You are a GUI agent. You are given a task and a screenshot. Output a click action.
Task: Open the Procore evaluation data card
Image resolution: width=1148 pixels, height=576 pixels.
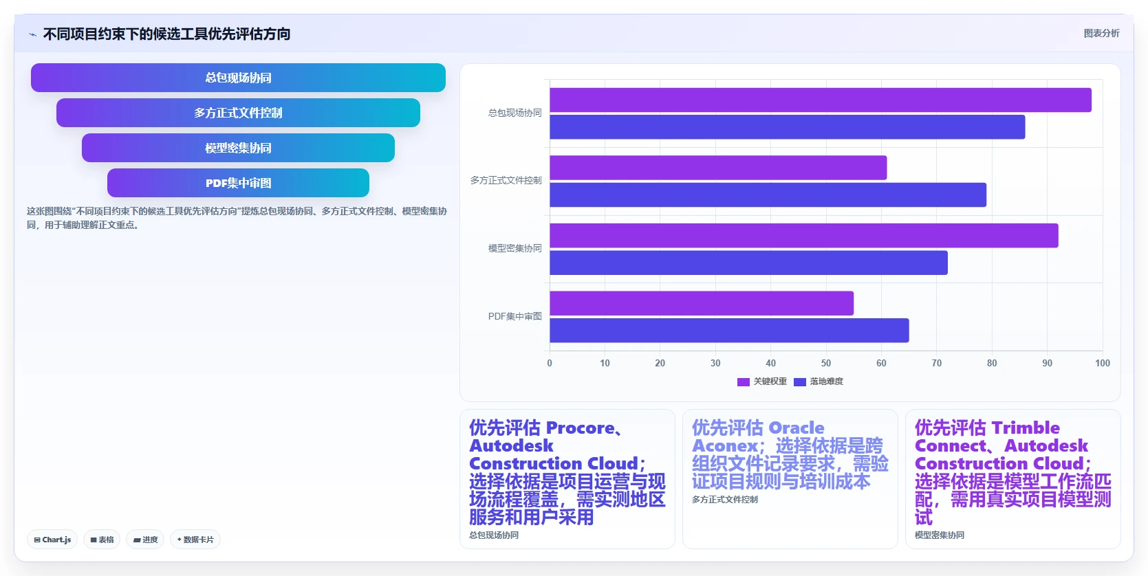click(567, 479)
